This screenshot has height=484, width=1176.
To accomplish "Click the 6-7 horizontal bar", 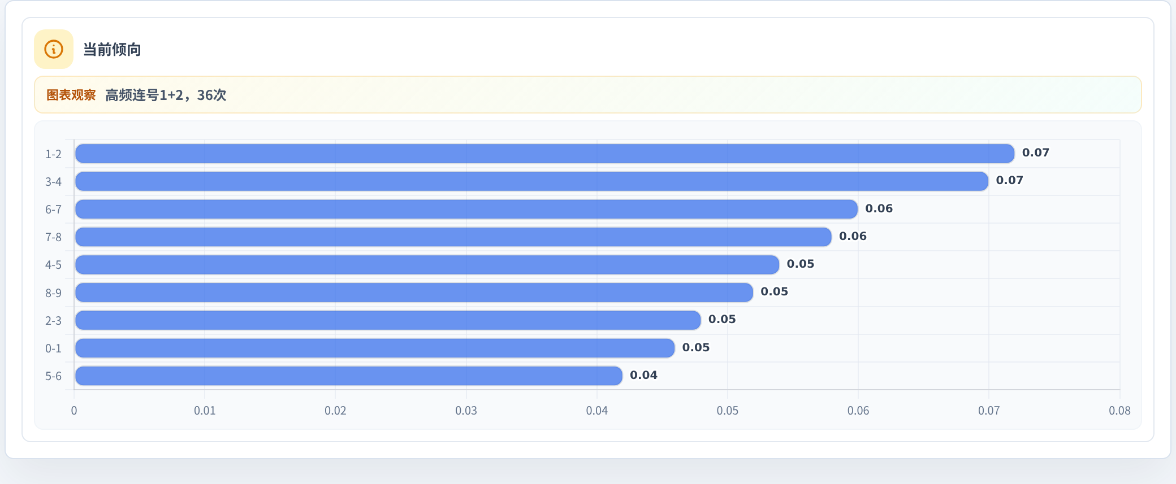I will (466, 209).
